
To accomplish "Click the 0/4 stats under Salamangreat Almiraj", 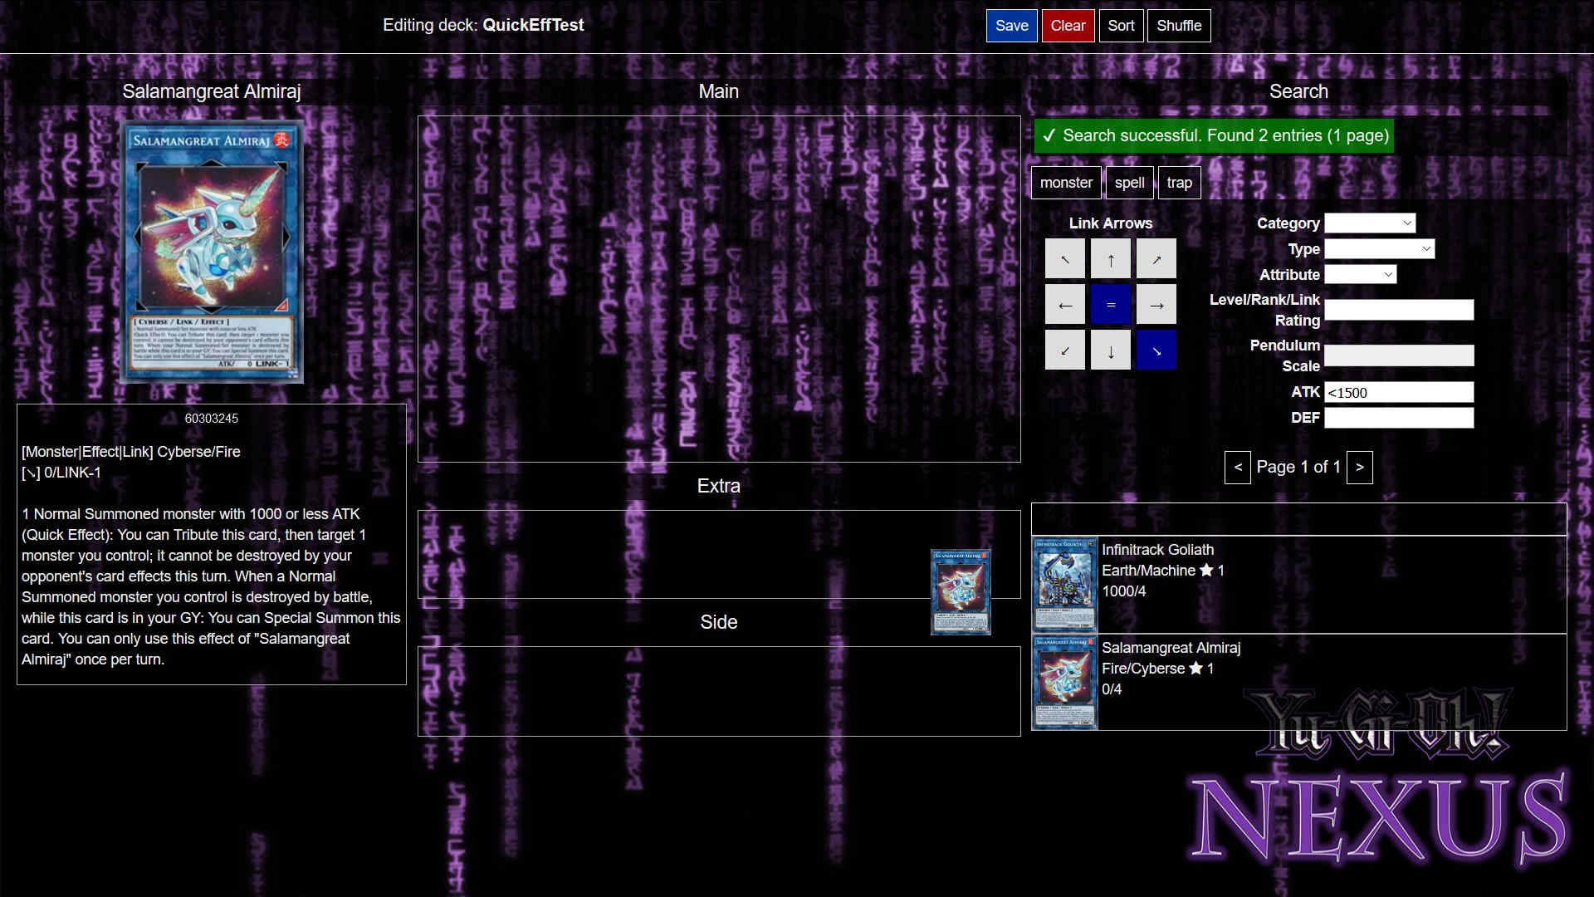I will (1112, 689).
